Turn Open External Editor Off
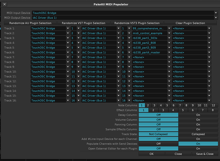The width and height of the screenshot is (220, 161). point(159,148)
